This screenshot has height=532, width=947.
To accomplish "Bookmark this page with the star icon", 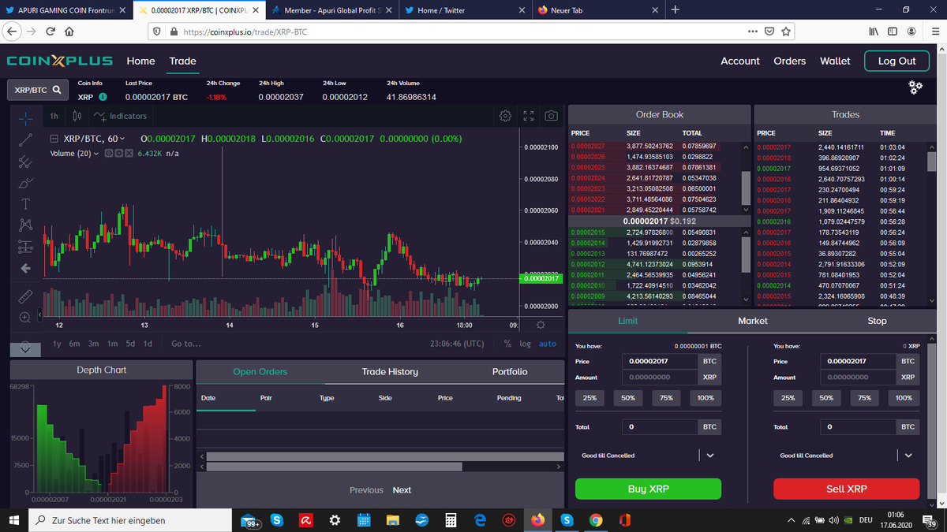I will [x=786, y=32].
